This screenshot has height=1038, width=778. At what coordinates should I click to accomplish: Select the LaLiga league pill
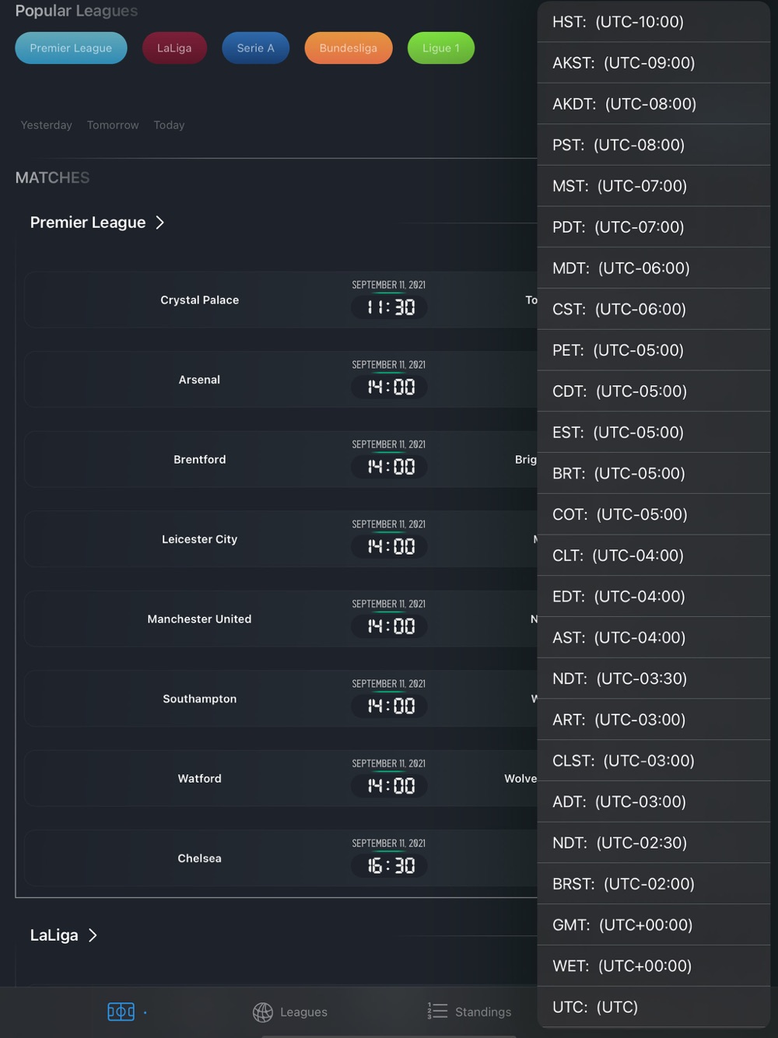174,48
